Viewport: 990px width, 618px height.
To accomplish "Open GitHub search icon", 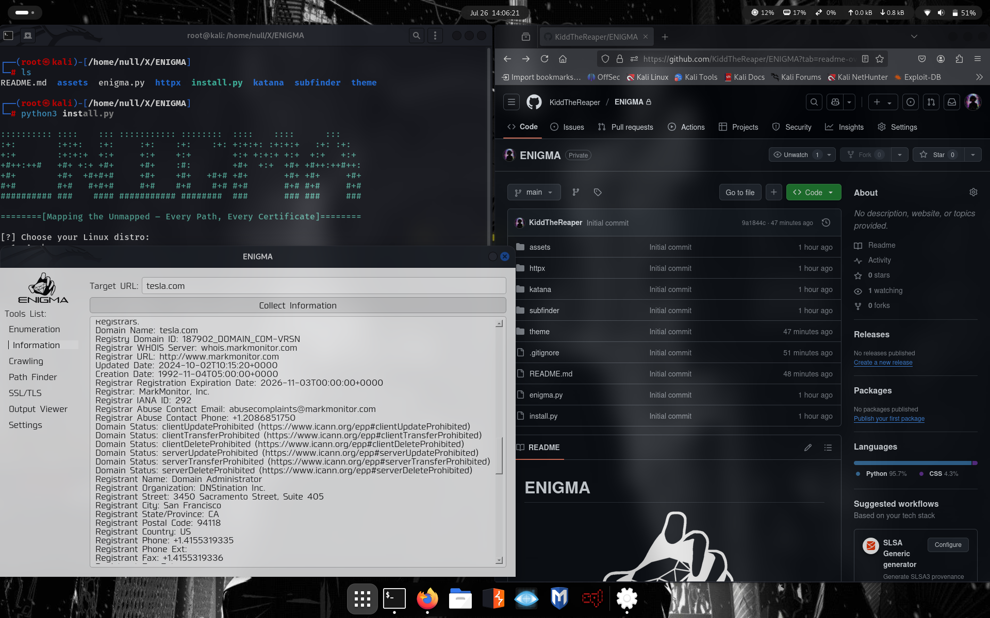I will pyautogui.click(x=814, y=102).
